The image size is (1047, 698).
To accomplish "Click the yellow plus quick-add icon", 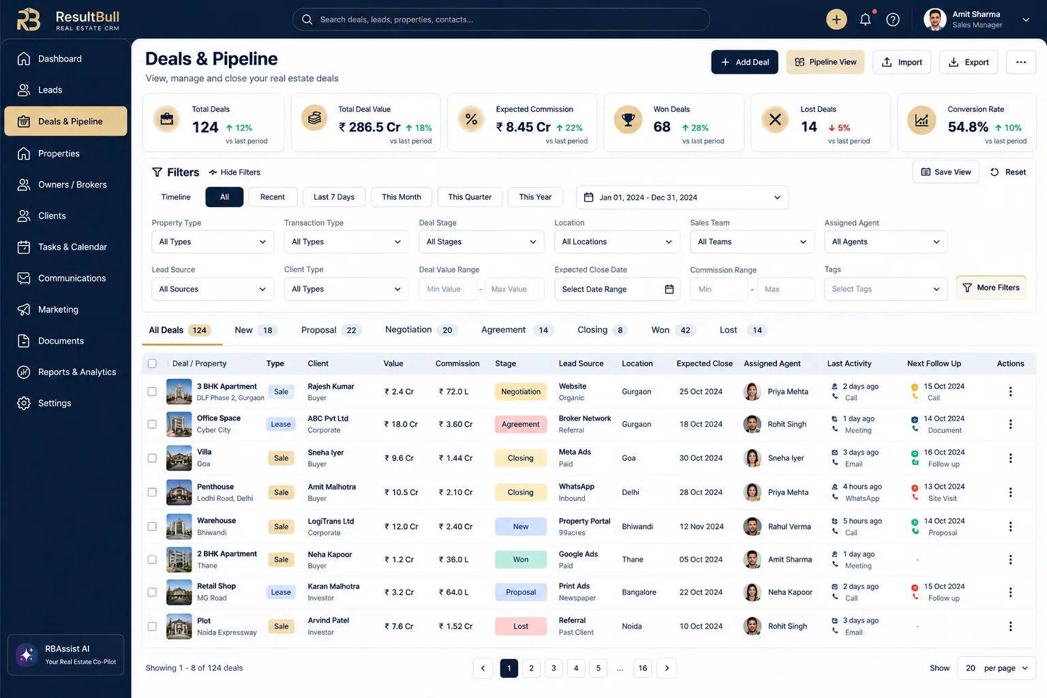I will coord(836,19).
